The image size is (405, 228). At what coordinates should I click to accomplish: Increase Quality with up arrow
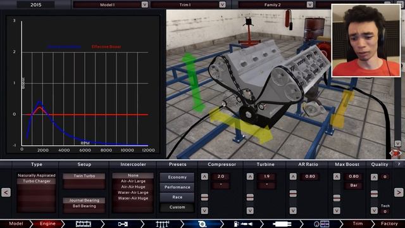pyautogui.click(x=374, y=177)
